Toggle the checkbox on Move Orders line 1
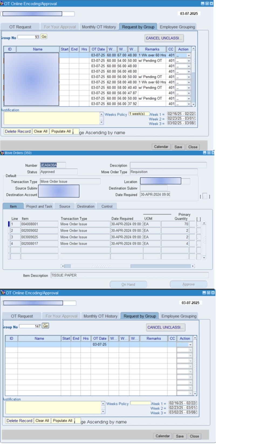The image size is (254, 444). [x=199, y=224]
